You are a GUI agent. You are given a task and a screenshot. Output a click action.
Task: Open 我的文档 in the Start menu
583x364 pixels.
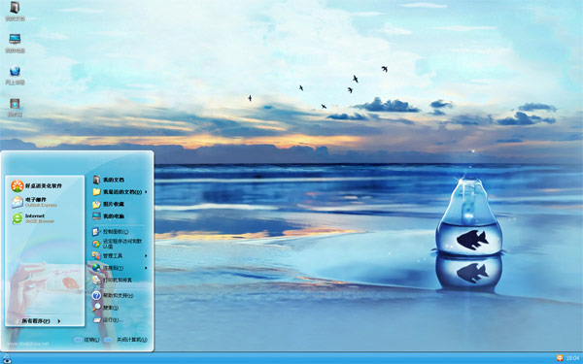pyautogui.click(x=109, y=180)
